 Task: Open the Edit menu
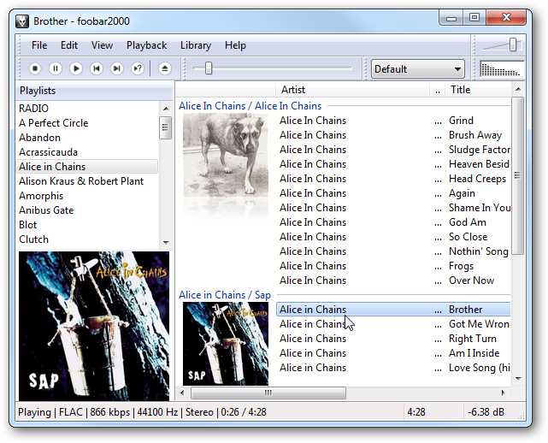[x=69, y=45]
